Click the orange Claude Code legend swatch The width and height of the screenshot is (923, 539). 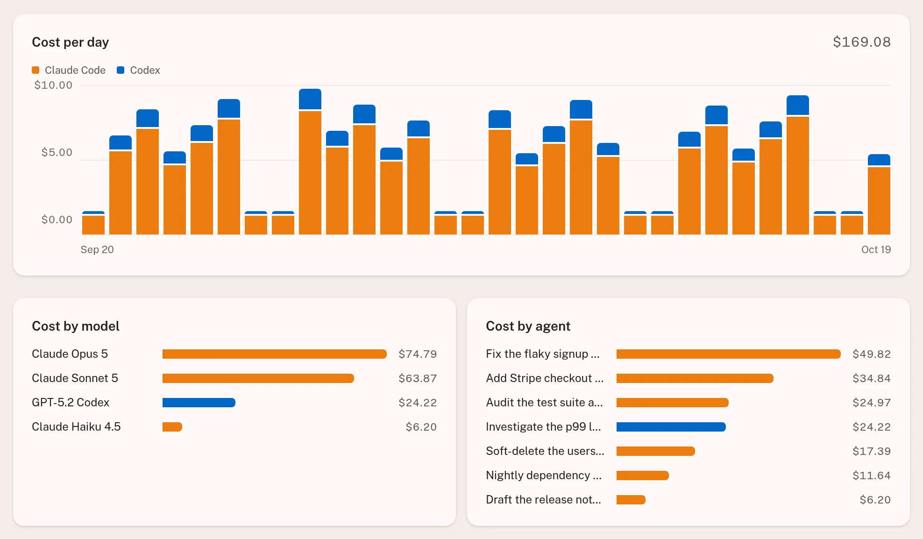pos(35,70)
